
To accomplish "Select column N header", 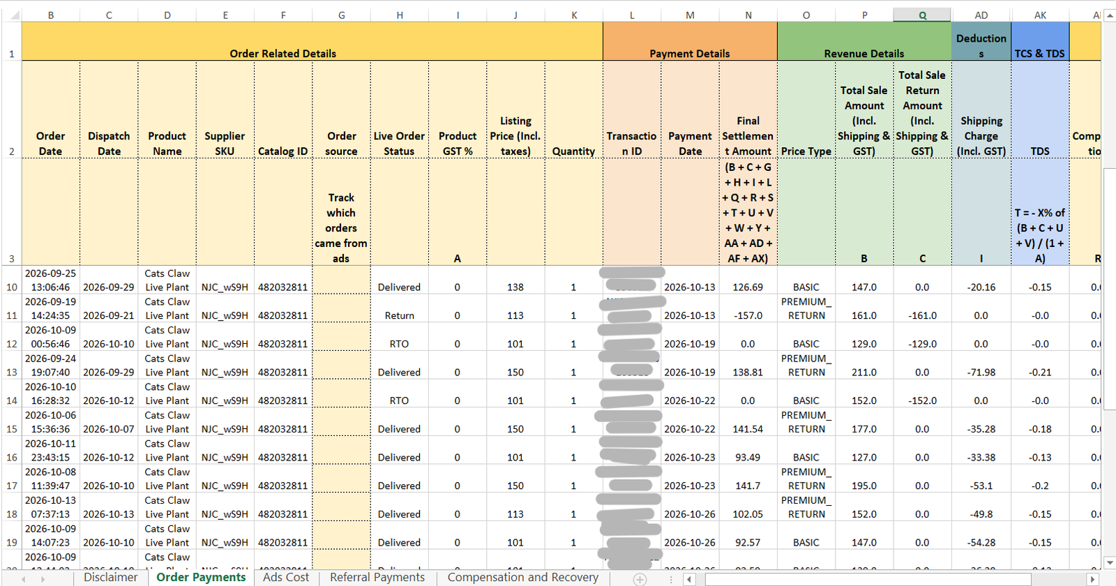I will click(x=748, y=15).
